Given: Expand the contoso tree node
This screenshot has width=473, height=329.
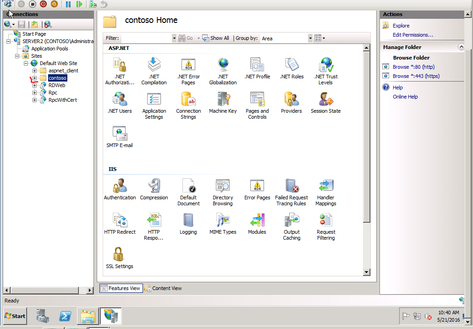Looking at the screenshot, I should 35,78.
